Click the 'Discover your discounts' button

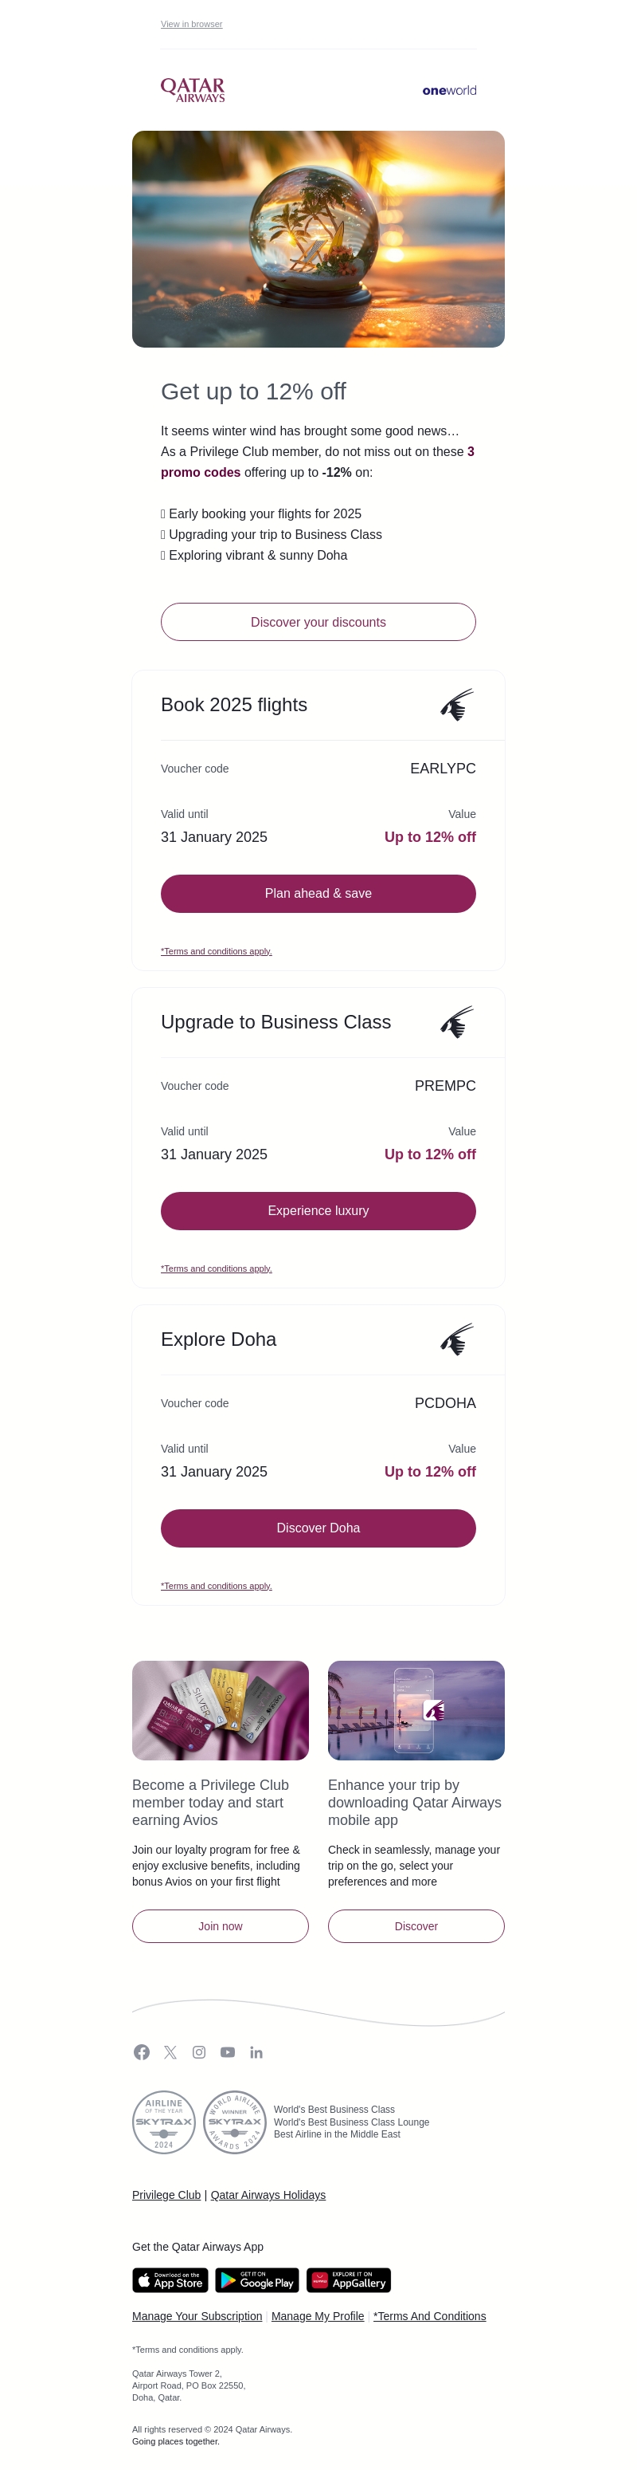coord(318,623)
